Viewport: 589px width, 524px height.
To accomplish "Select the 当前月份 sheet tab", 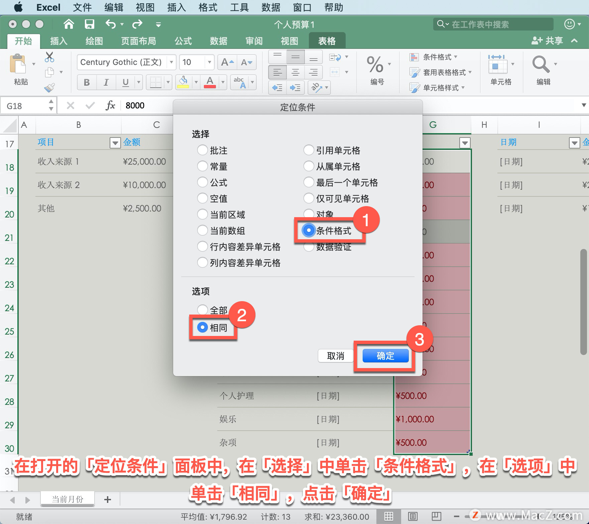I will (x=68, y=499).
